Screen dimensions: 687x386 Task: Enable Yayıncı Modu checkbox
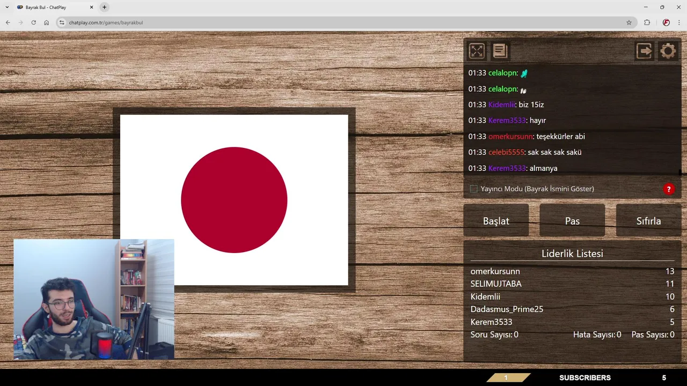[x=473, y=189]
